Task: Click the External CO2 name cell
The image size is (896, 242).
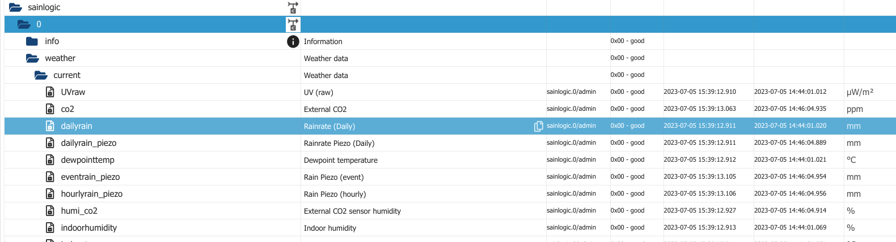Action: pos(325,109)
